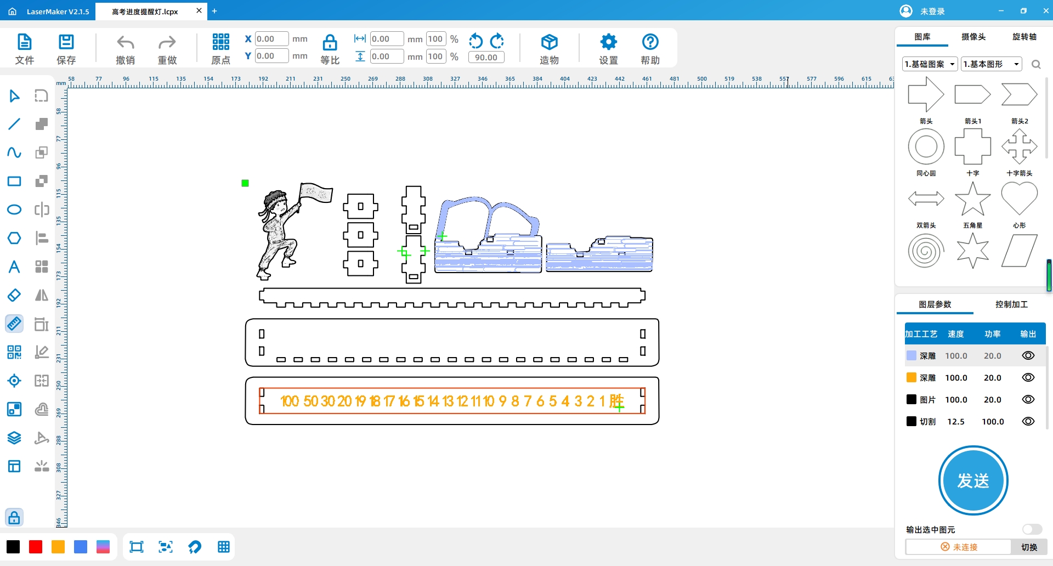
Task: Expand the 1.基本图形 dropdown
Action: [991, 64]
